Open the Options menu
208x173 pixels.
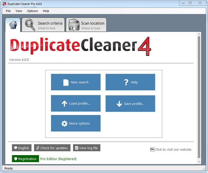[32, 11]
